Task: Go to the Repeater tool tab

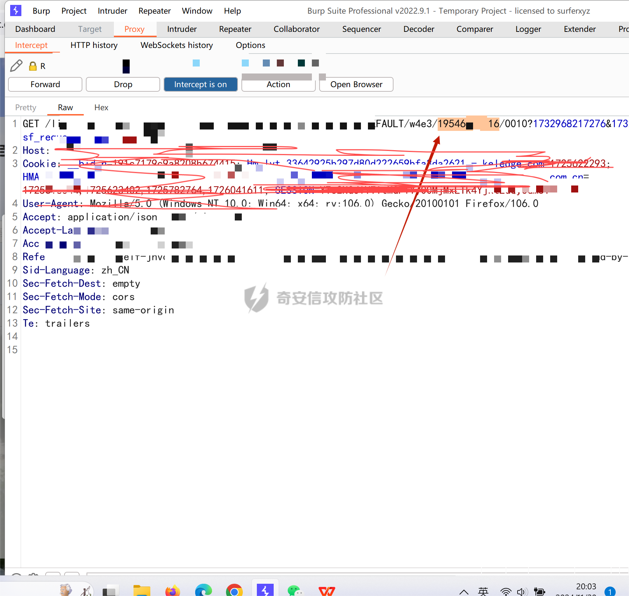Action: 235,29
